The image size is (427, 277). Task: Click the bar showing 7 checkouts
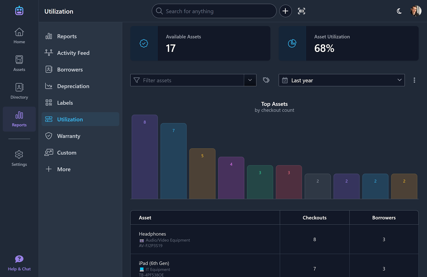click(173, 161)
